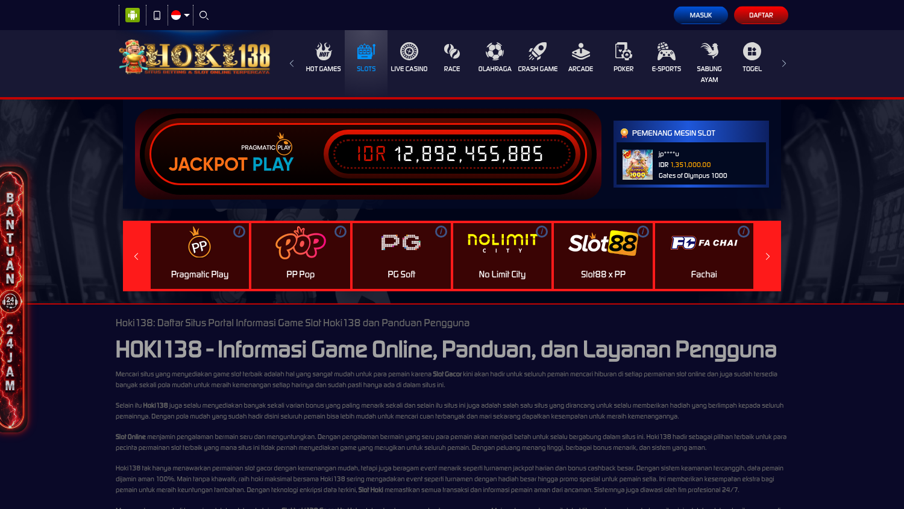Open the Hot Games category
The width and height of the screenshot is (904, 509).
pyautogui.click(x=323, y=58)
